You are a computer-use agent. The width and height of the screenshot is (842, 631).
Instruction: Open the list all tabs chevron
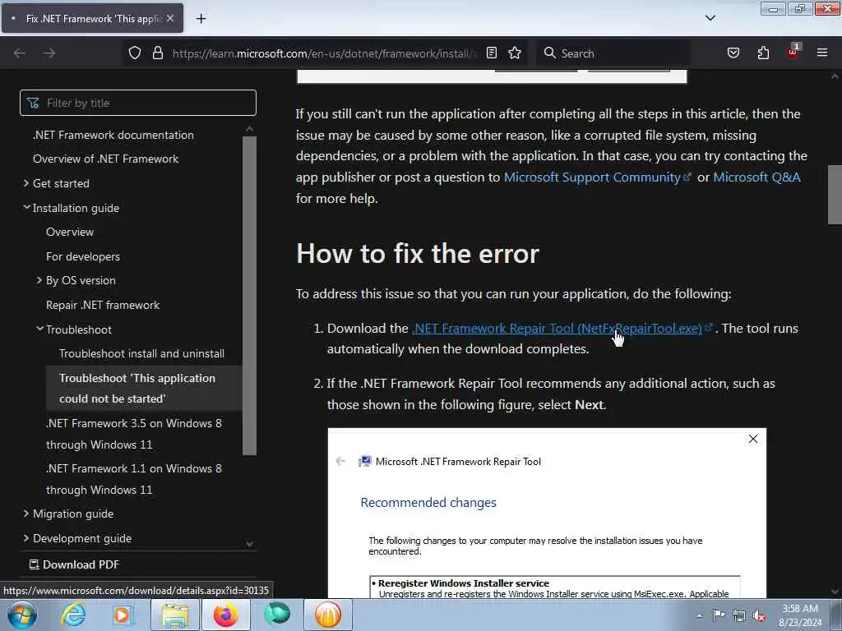[710, 18]
